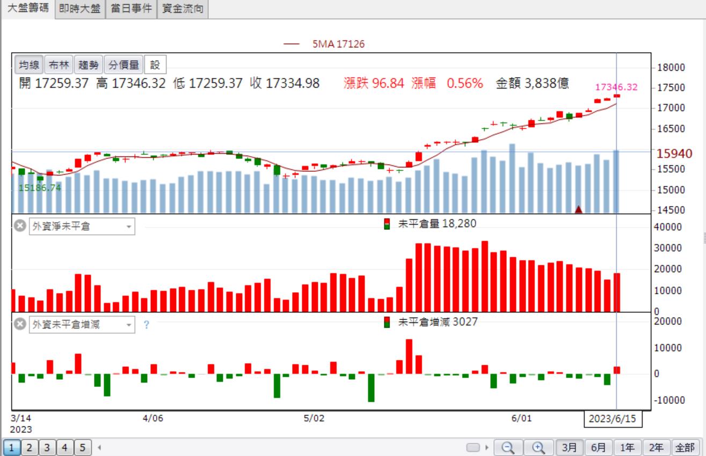Viewport: 706px width, 456px height.
Task: Click the small right arrow before zoom buttons
Action: (487, 447)
